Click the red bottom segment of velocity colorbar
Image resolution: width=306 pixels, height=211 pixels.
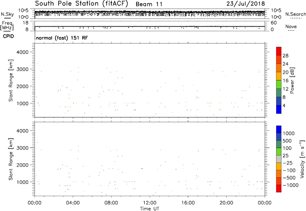tap(279, 189)
